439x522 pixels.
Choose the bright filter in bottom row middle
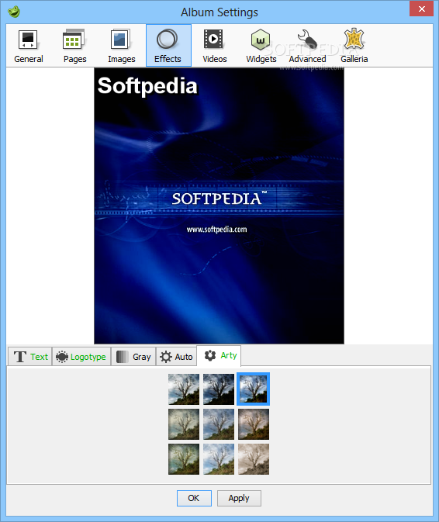point(219,459)
